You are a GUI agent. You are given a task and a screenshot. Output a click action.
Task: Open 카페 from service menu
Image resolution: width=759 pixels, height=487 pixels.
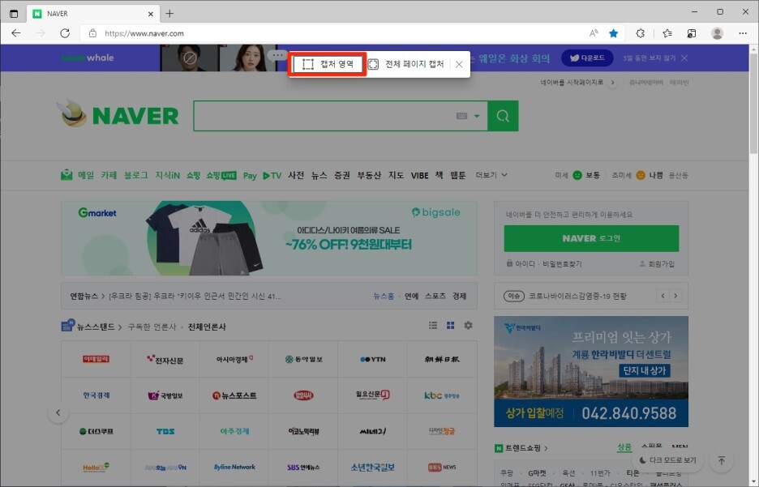coord(109,175)
